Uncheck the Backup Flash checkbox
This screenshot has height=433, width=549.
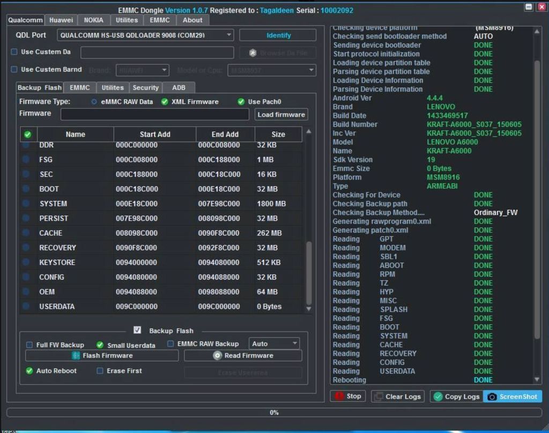pyautogui.click(x=137, y=330)
